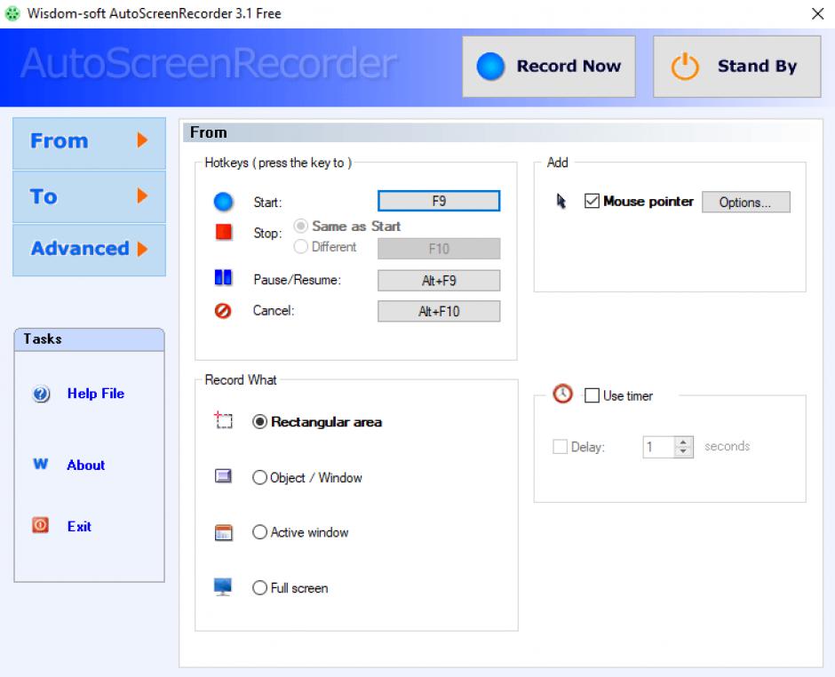Open the Advanced tab
835x677 pixels.
pyautogui.click(x=90, y=250)
